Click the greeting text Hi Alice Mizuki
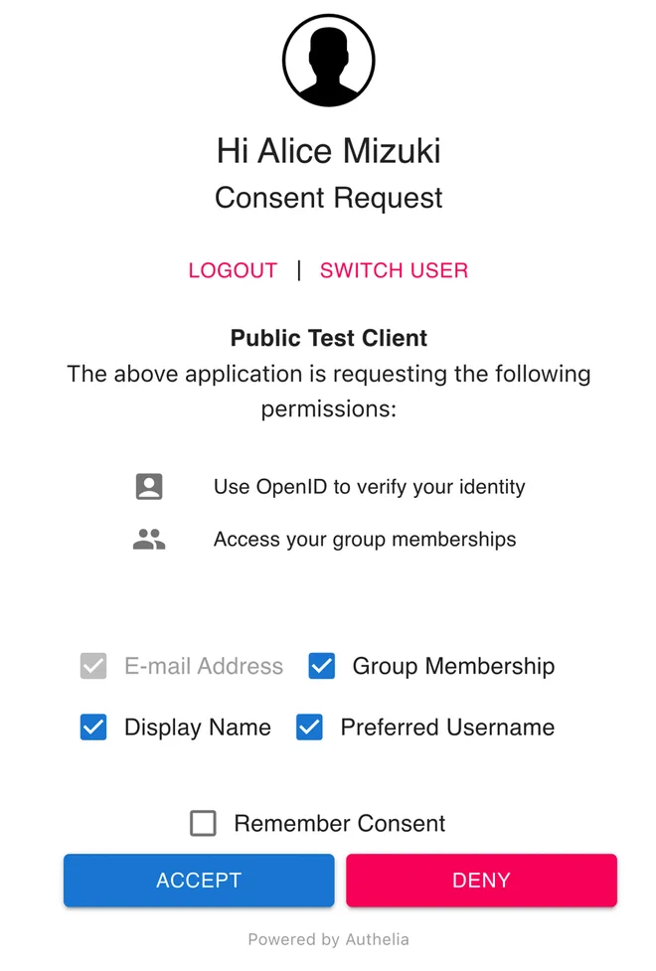Image resolution: width=656 pixels, height=971 pixels. click(x=328, y=150)
